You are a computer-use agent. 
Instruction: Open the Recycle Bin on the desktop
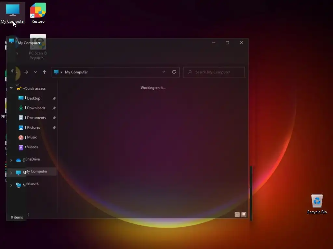coord(317,204)
